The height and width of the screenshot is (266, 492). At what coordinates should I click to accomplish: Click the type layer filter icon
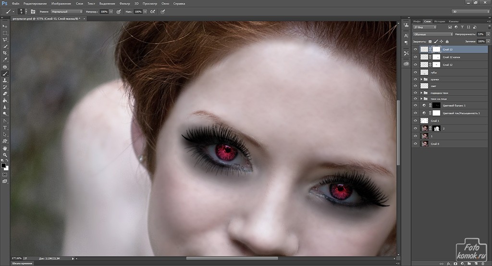(x=462, y=27)
